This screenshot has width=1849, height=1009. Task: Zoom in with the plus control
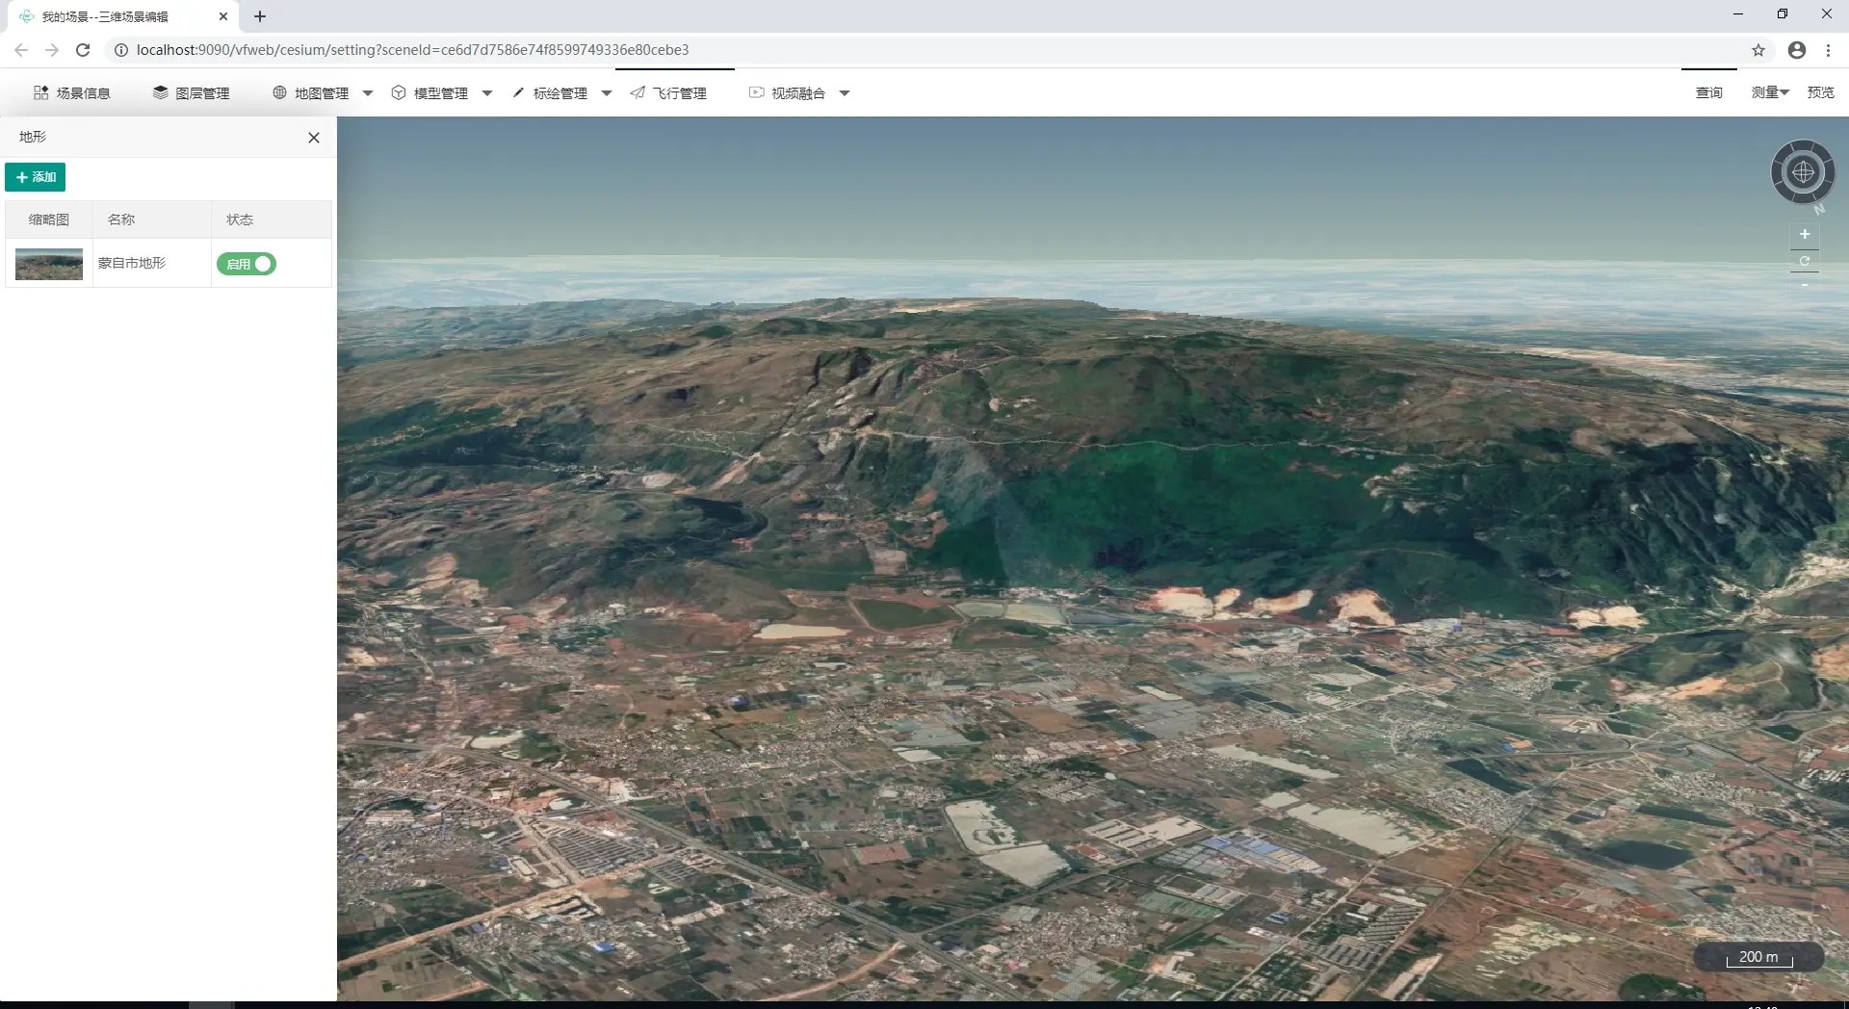pos(1805,234)
